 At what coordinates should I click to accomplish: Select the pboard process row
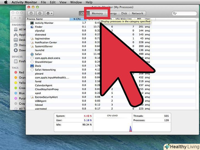pos(111,74)
